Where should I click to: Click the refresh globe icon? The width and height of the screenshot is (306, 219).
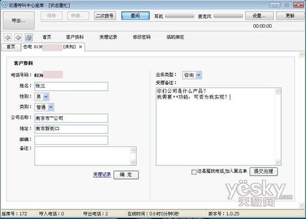29,37
